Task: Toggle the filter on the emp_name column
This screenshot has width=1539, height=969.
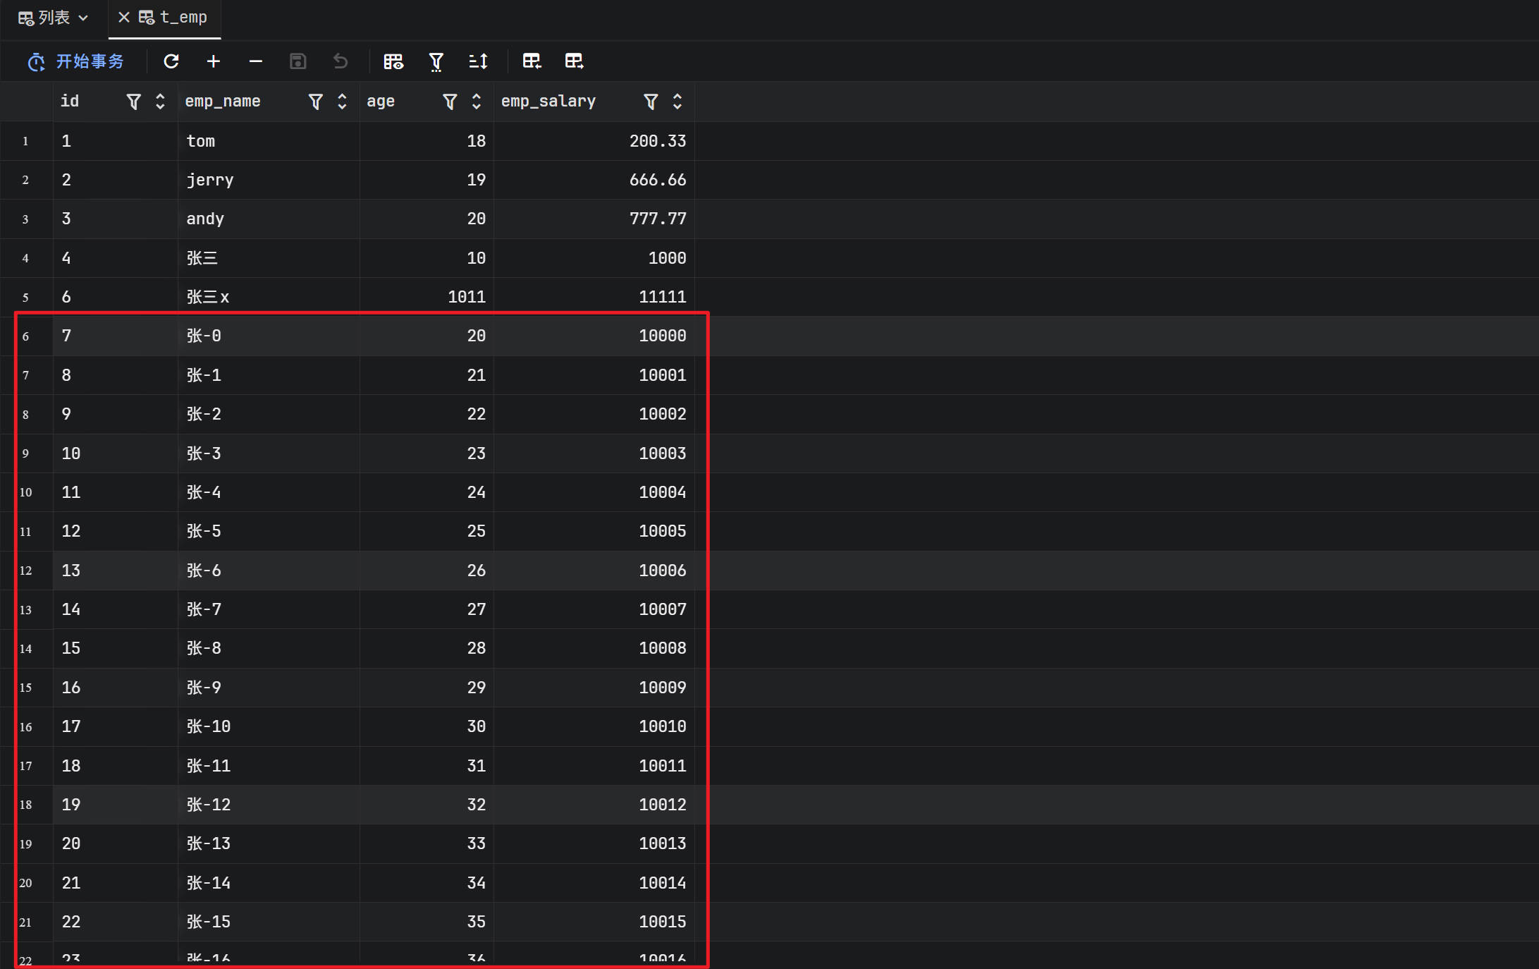Action: point(315,102)
